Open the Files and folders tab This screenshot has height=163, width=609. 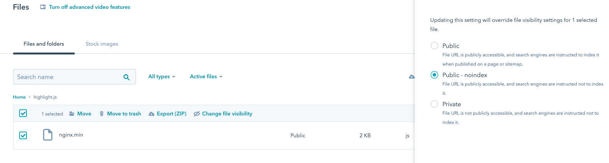tap(44, 44)
